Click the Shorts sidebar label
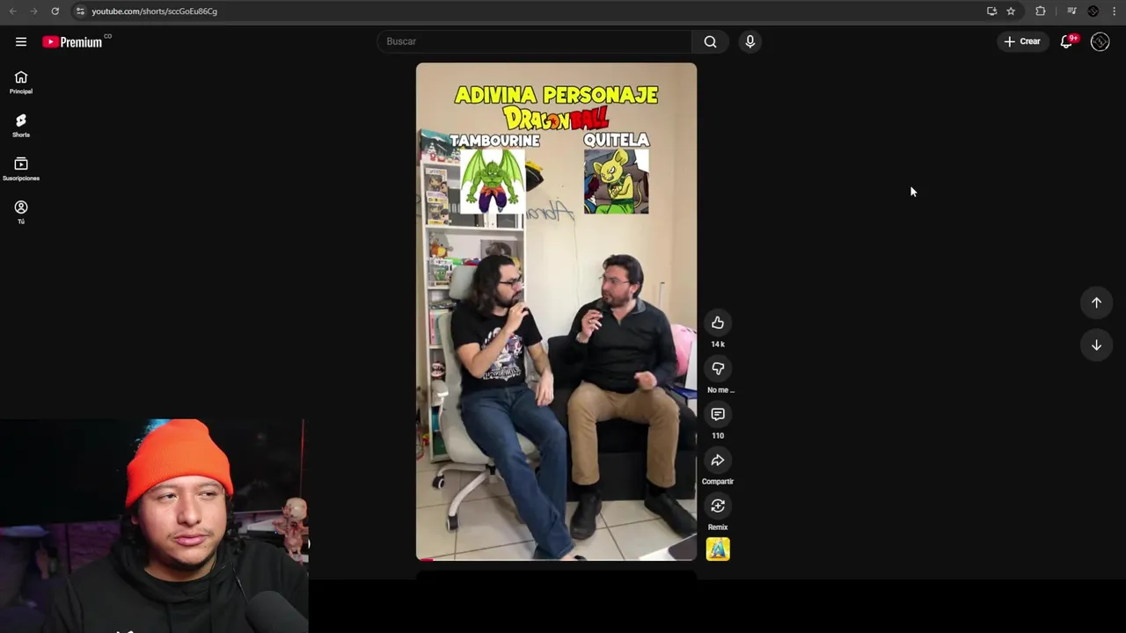This screenshot has width=1126, height=633. (21, 135)
